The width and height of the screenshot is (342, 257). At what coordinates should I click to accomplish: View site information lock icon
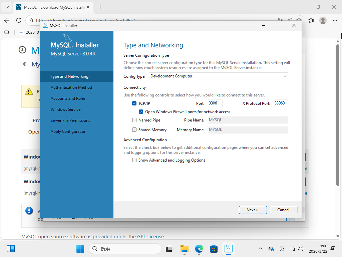(x=31, y=20)
